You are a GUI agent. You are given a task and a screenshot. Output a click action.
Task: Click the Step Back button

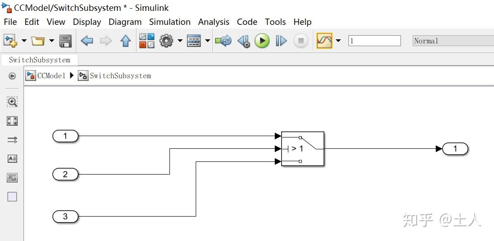244,41
